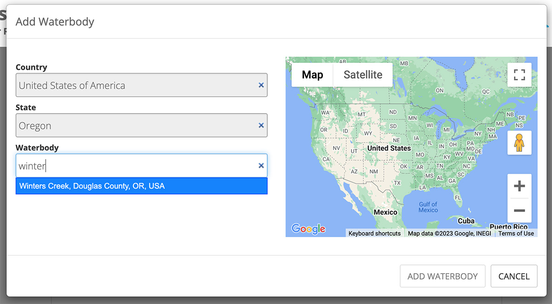Toggle fullscreen view on the map
The width and height of the screenshot is (552, 304).
click(x=519, y=75)
